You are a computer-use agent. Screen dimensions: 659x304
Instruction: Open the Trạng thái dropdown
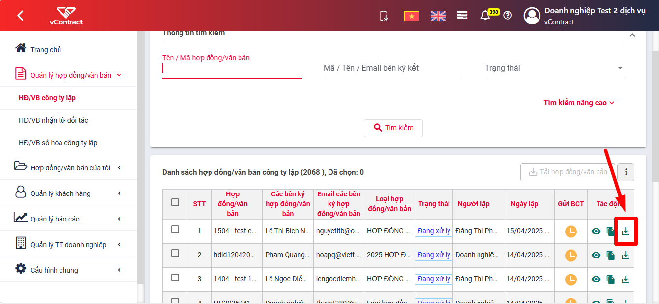(554, 68)
